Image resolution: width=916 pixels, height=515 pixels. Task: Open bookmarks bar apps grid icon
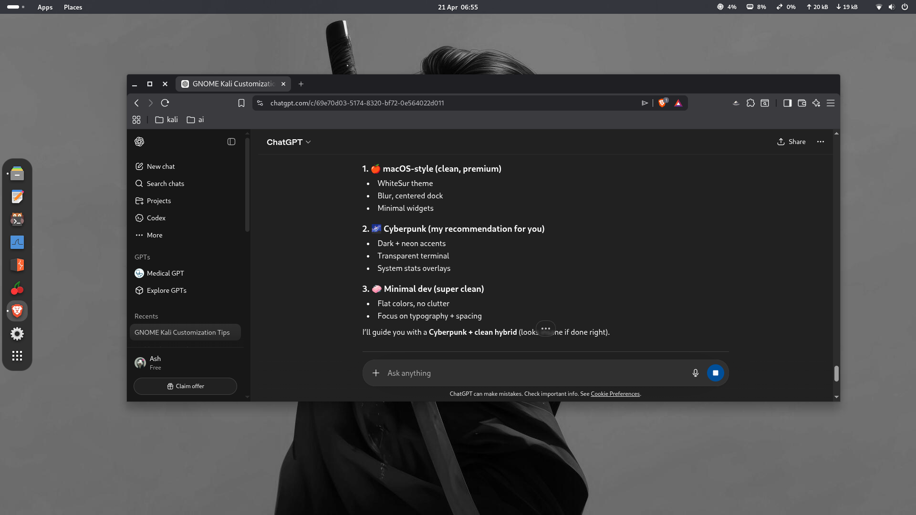(x=136, y=120)
